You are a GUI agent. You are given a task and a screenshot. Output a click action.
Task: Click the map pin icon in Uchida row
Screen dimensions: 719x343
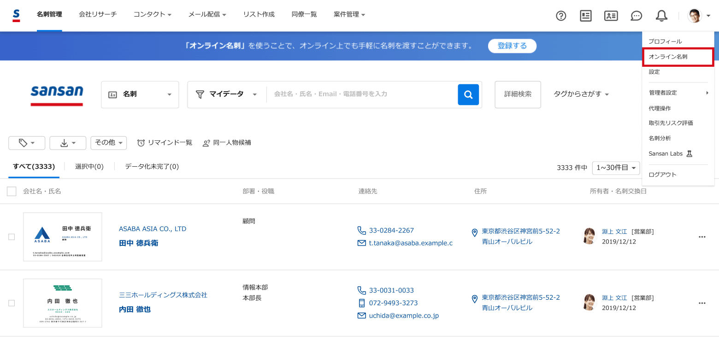(475, 299)
